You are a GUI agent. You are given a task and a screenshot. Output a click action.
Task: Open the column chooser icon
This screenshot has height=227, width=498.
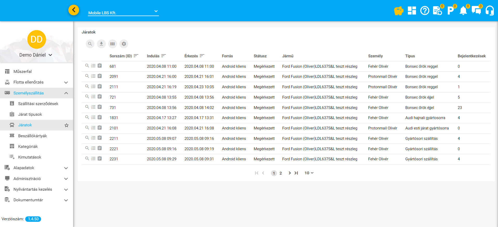(x=113, y=44)
